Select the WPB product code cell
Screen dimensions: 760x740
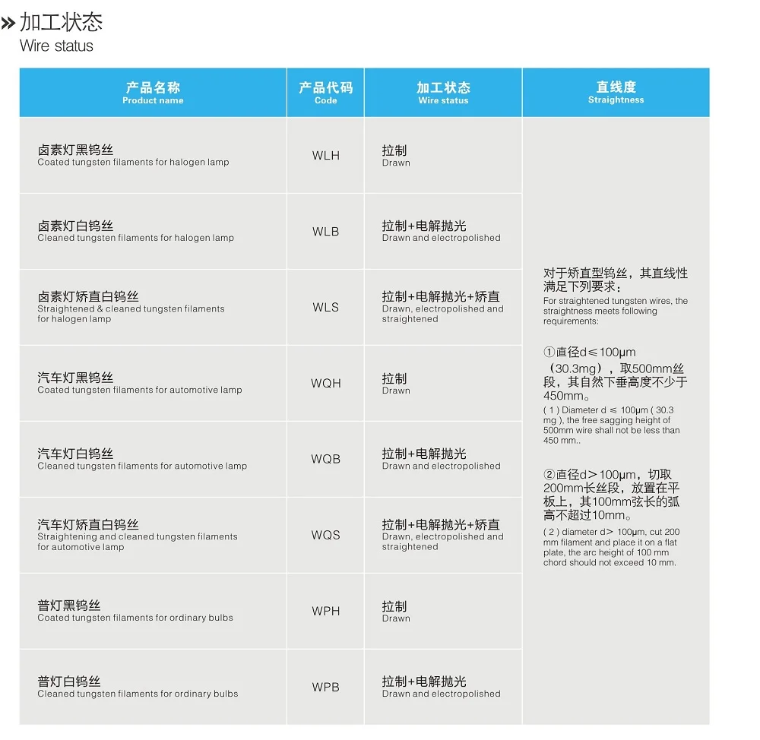click(325, 688)
